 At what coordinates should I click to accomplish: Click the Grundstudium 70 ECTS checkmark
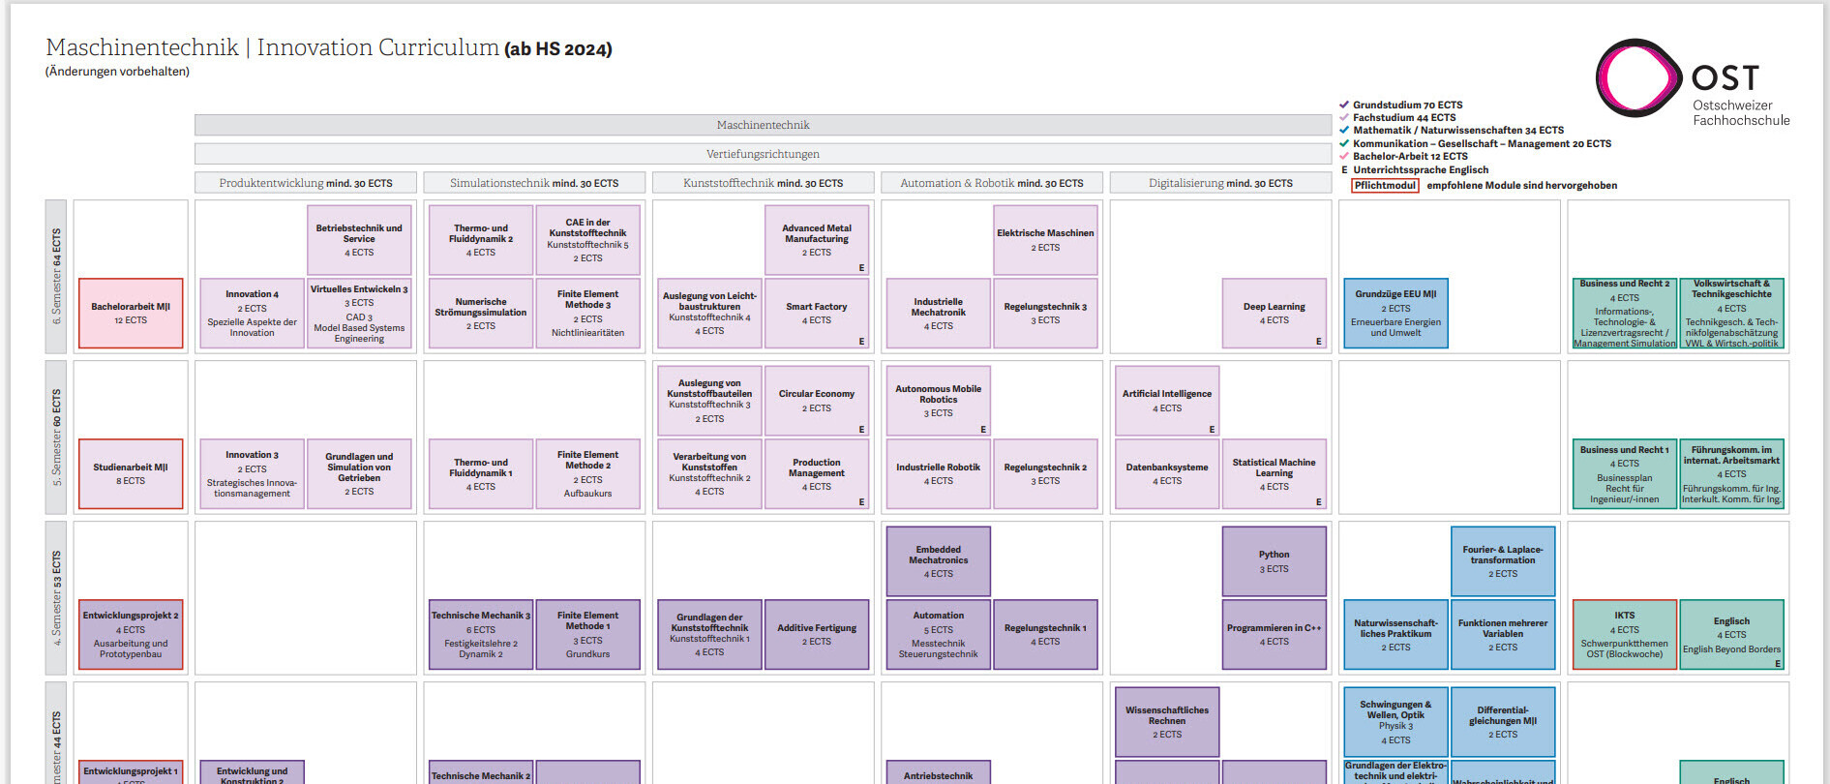(1343, 105)
